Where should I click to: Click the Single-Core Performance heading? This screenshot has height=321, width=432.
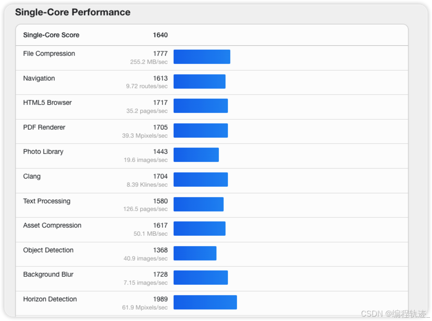click(72, 12)
